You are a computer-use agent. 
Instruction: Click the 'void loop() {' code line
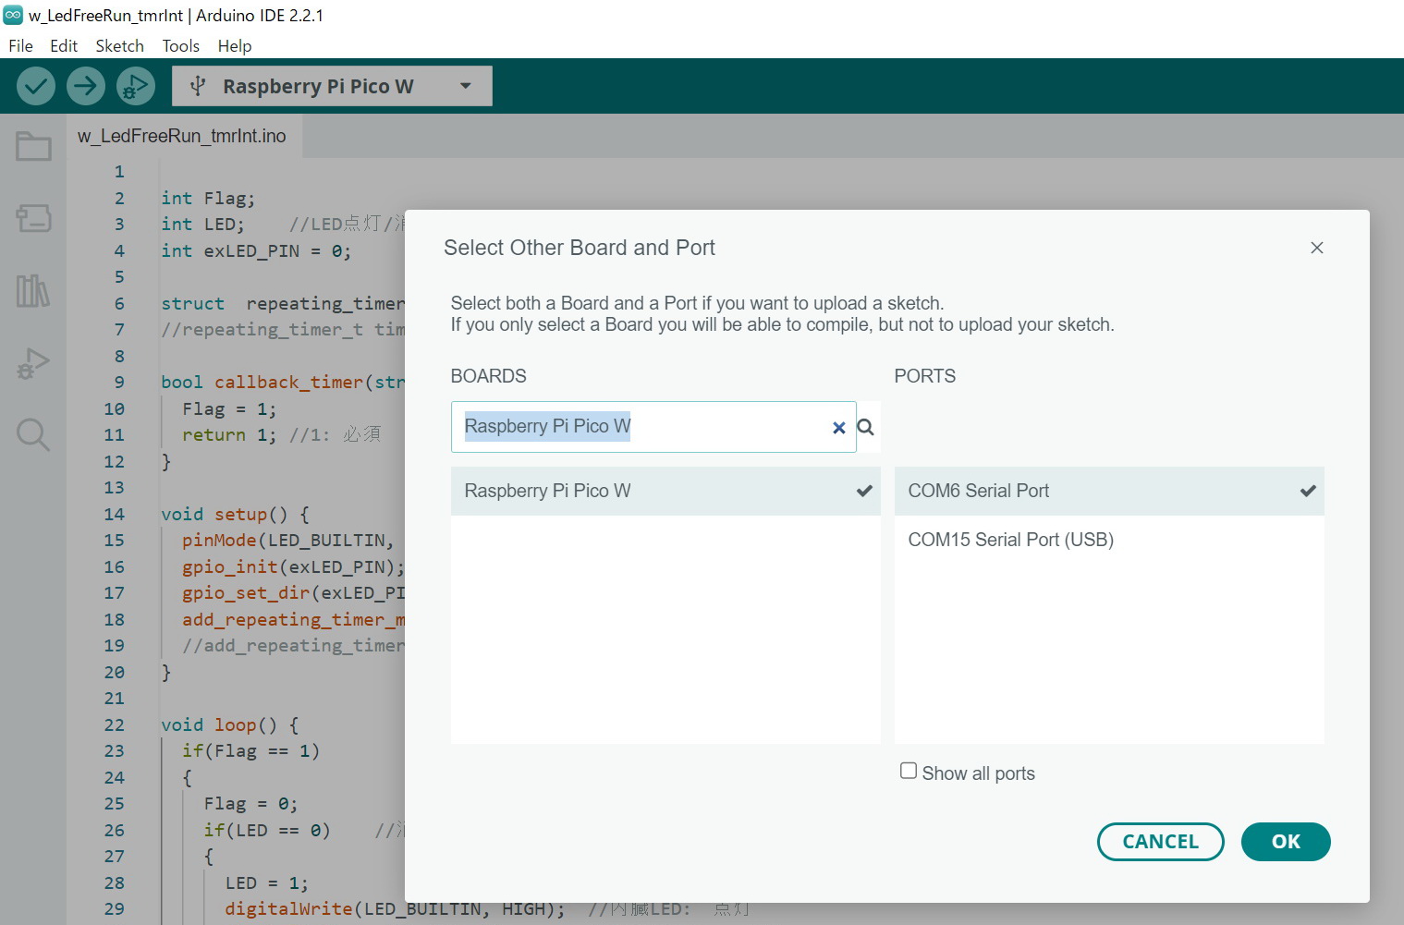pyautogui.click(x=229, y=724)
